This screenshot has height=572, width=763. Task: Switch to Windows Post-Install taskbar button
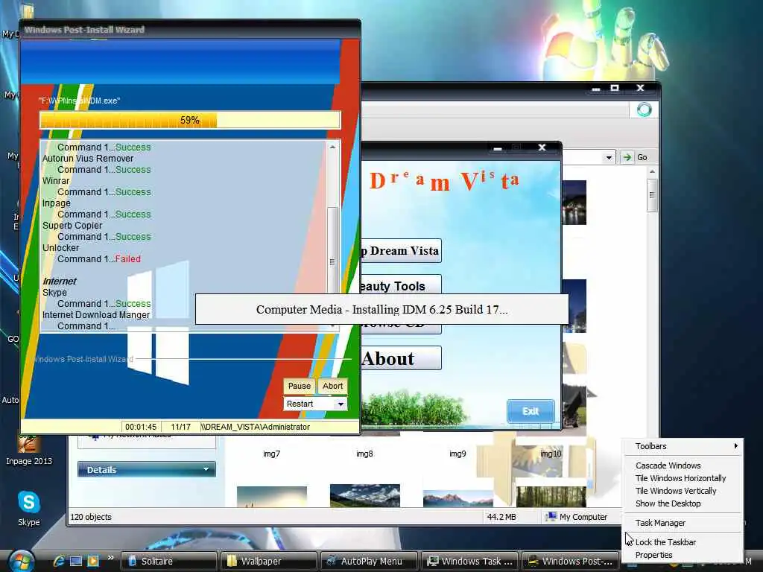(x=570, y=561)
